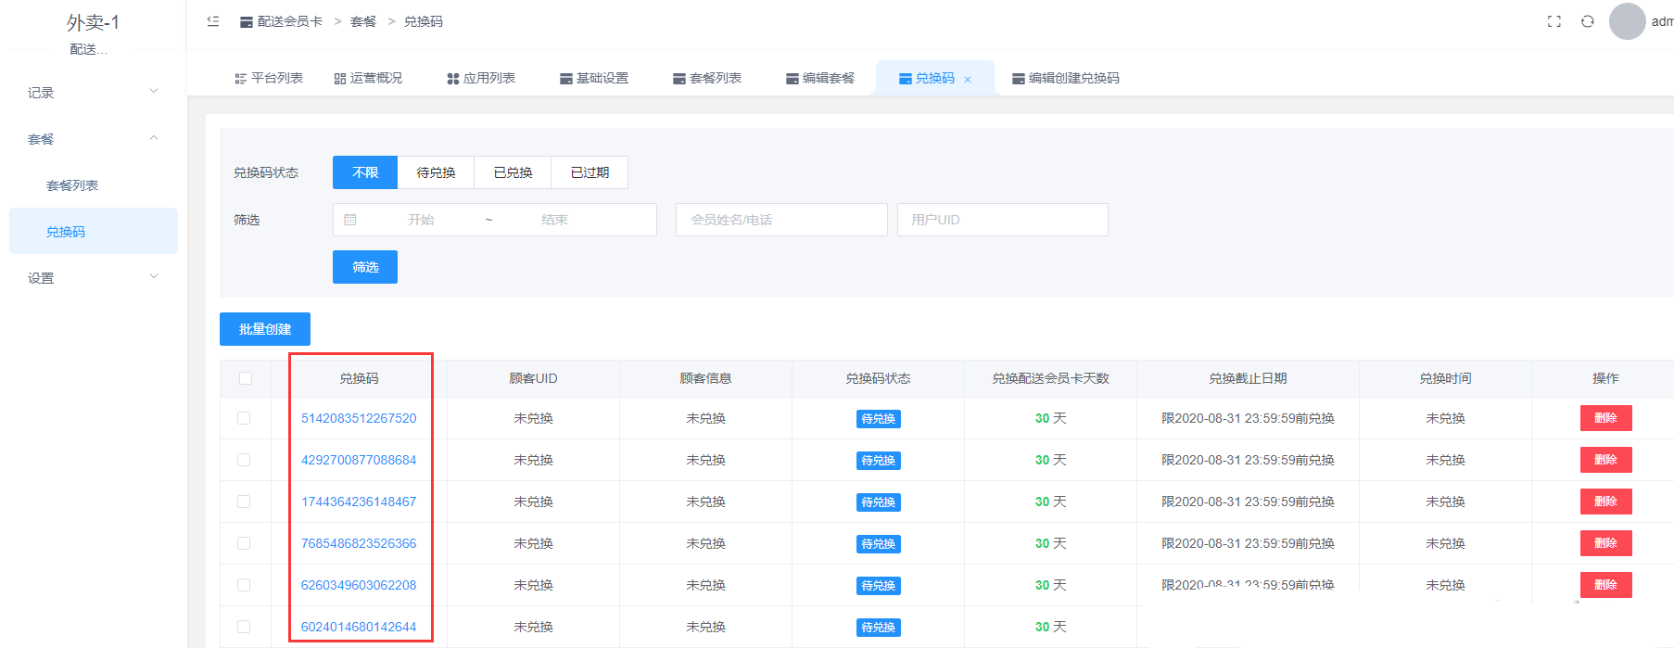
Task: Tick the checkbox for code 1744364236148467
Action: click(244, 502)
